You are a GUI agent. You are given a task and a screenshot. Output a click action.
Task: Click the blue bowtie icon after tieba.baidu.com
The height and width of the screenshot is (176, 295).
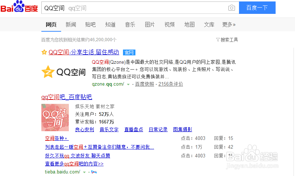point(94,172)
